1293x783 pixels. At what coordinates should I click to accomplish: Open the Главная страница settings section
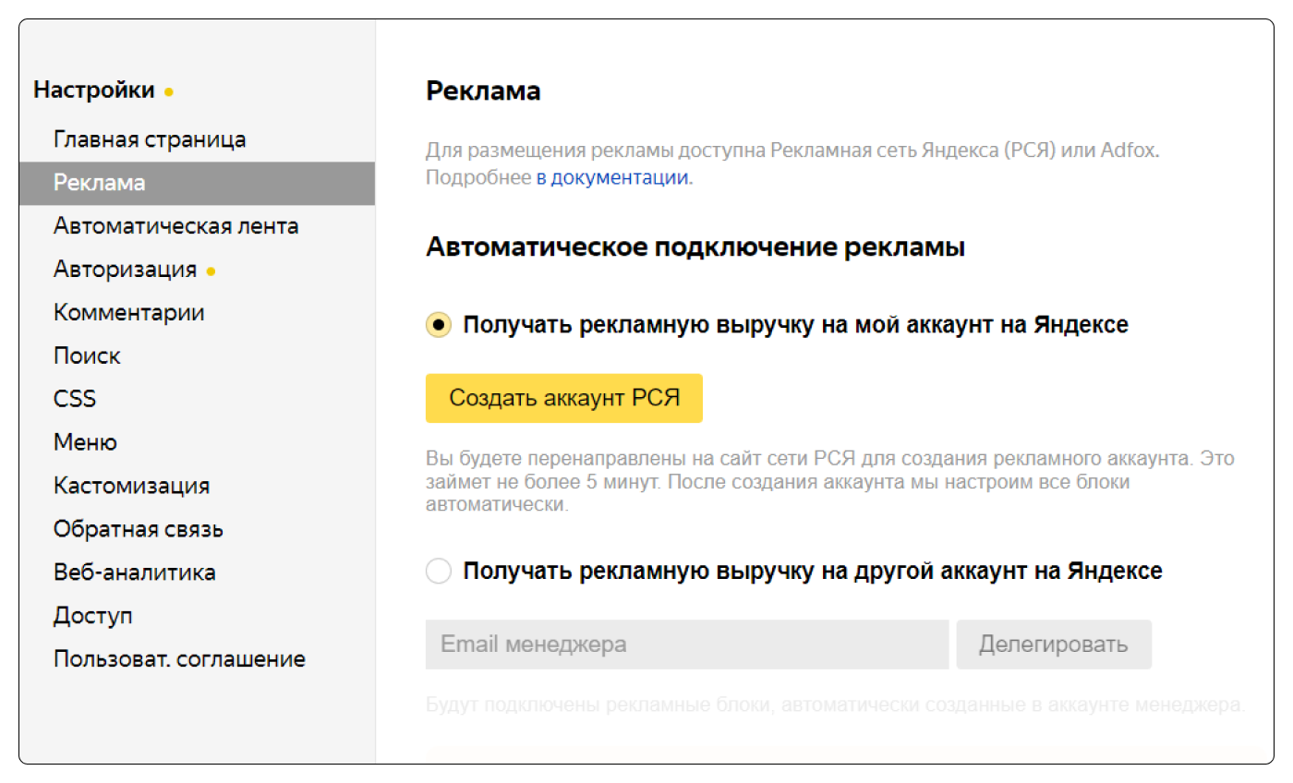click(150, 139)
